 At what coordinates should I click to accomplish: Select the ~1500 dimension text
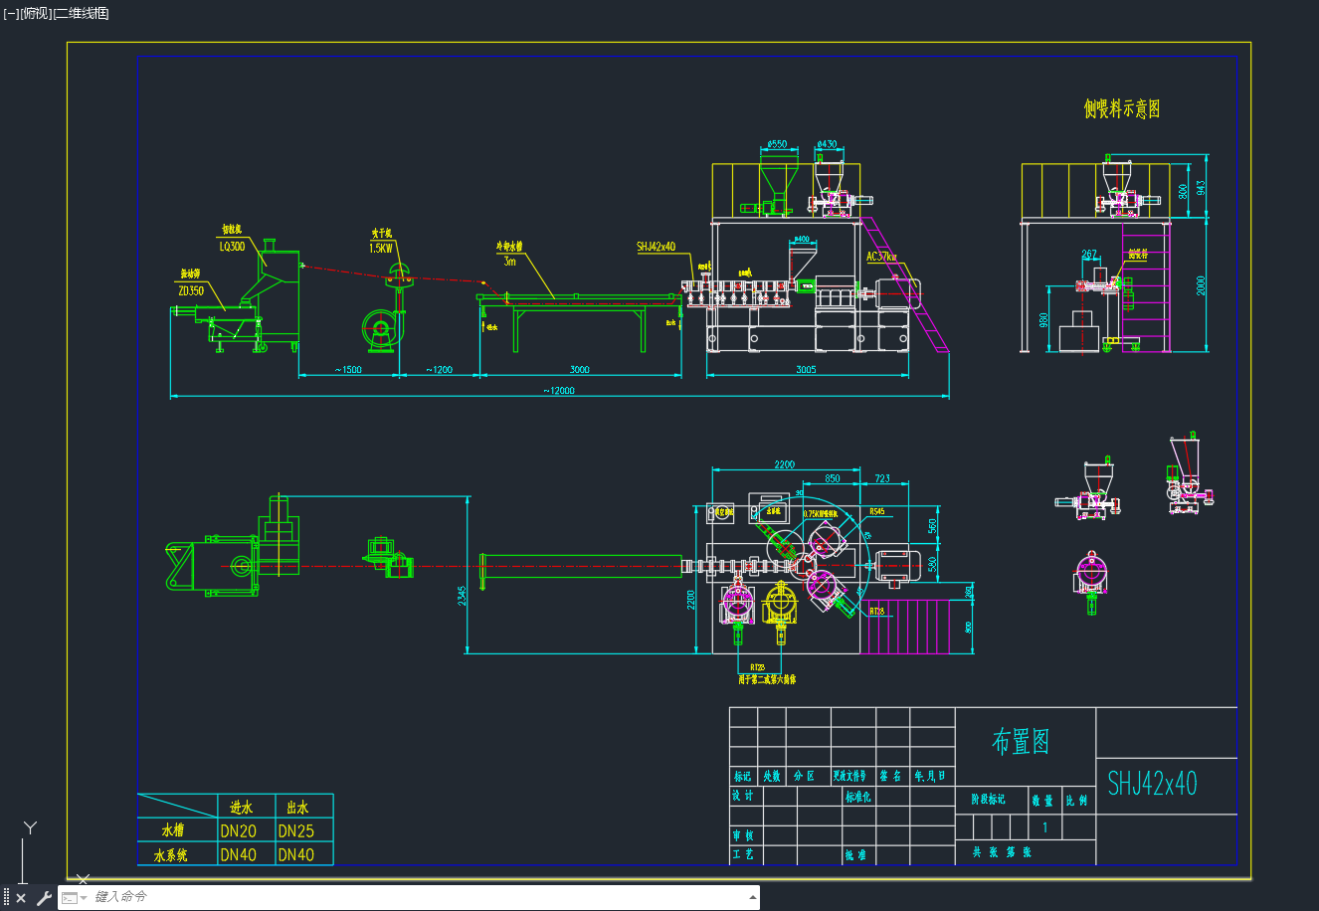[347, 369]
